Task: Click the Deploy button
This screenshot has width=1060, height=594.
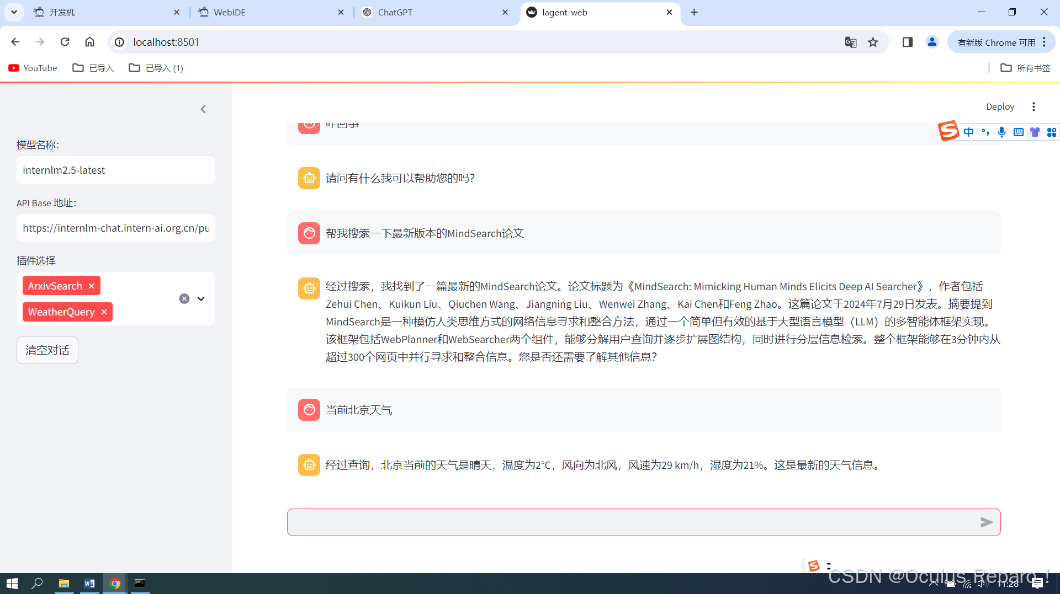Action: 1000,106
